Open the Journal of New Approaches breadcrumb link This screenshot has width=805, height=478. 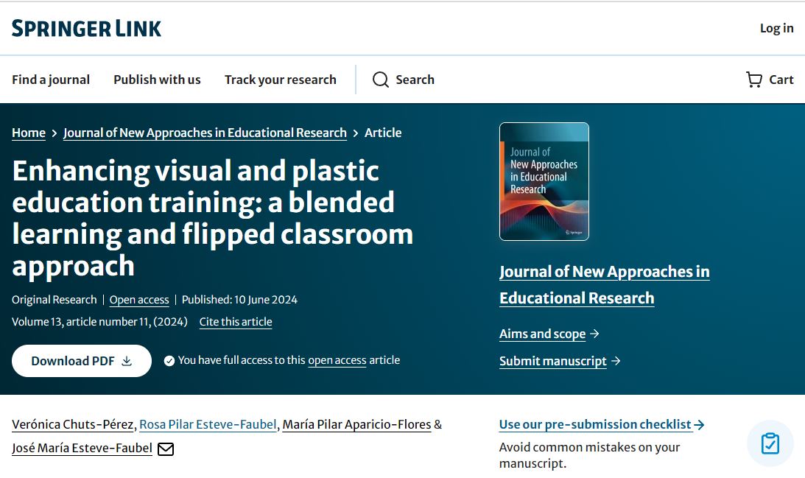click(205, 133)
